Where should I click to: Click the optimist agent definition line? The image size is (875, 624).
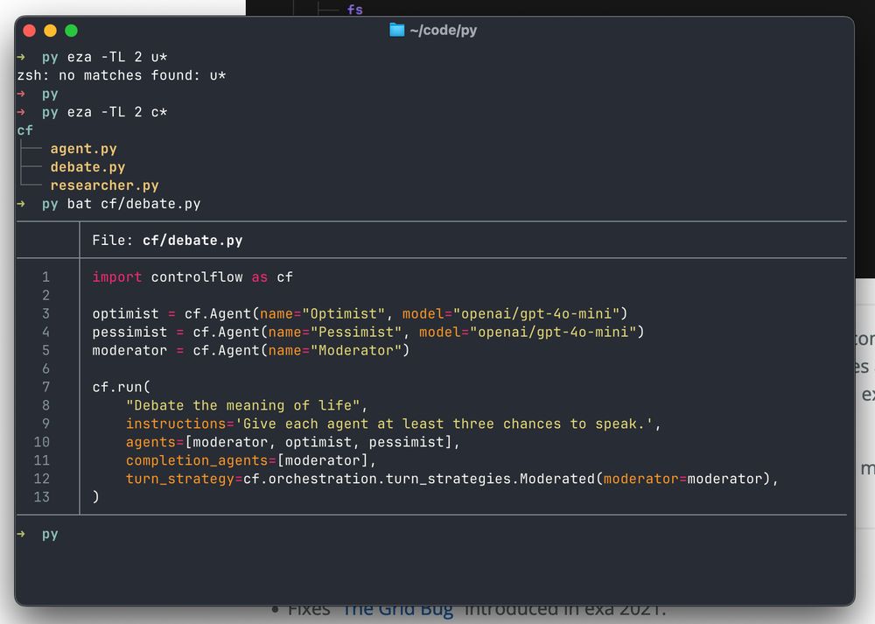pyautogui.click(x=360, y=313)
